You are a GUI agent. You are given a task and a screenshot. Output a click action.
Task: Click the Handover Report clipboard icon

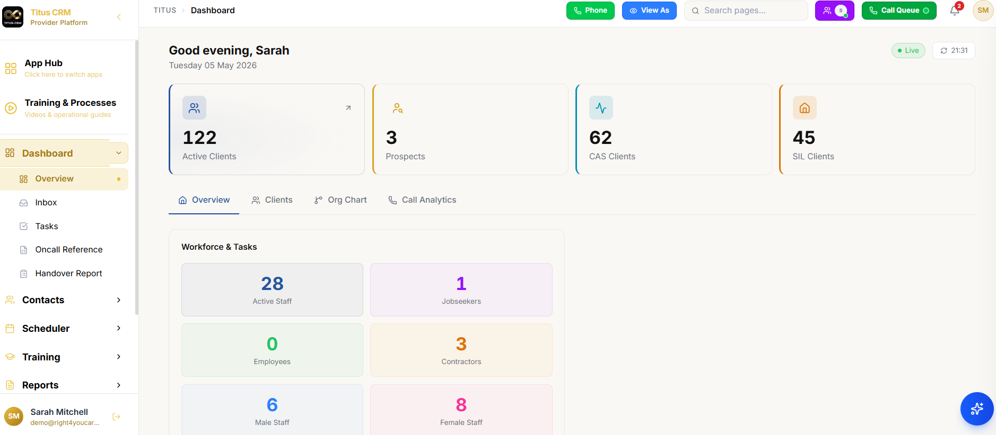pos(24,274)
